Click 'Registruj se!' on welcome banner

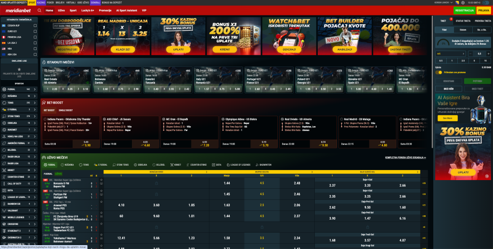[67, 49]
